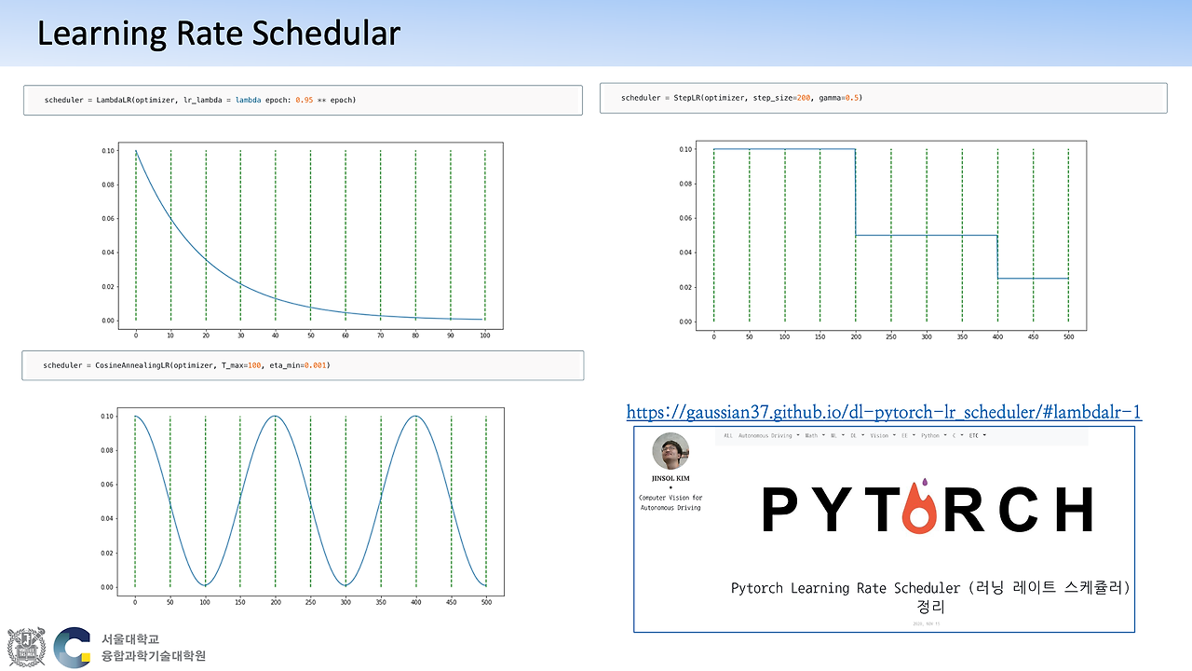Open the gaussian37.github.io scheduler link

click(884, 412)
